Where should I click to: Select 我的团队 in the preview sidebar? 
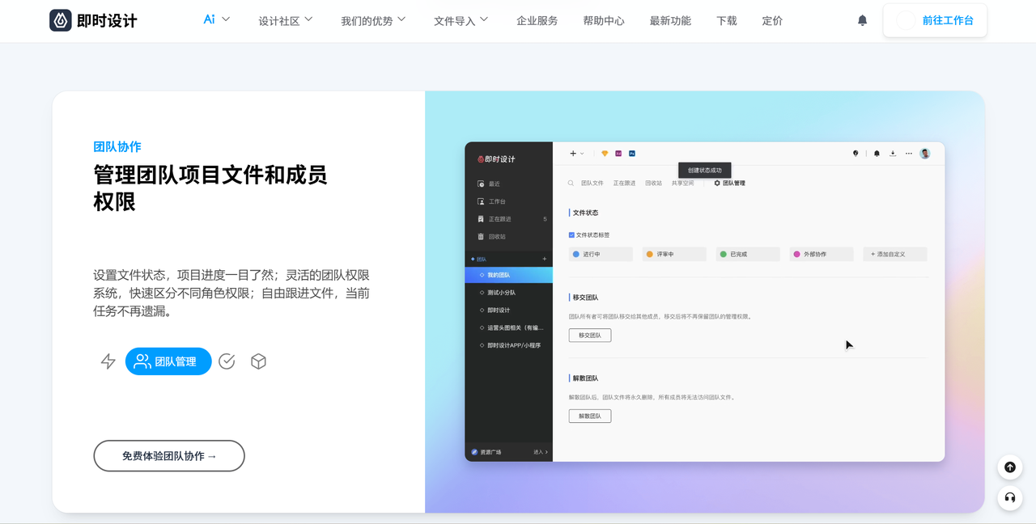tap(509, 275)
